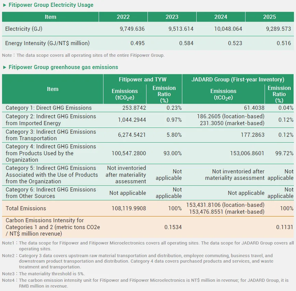Click Note3 about the materiality threshold

point(43,274)
